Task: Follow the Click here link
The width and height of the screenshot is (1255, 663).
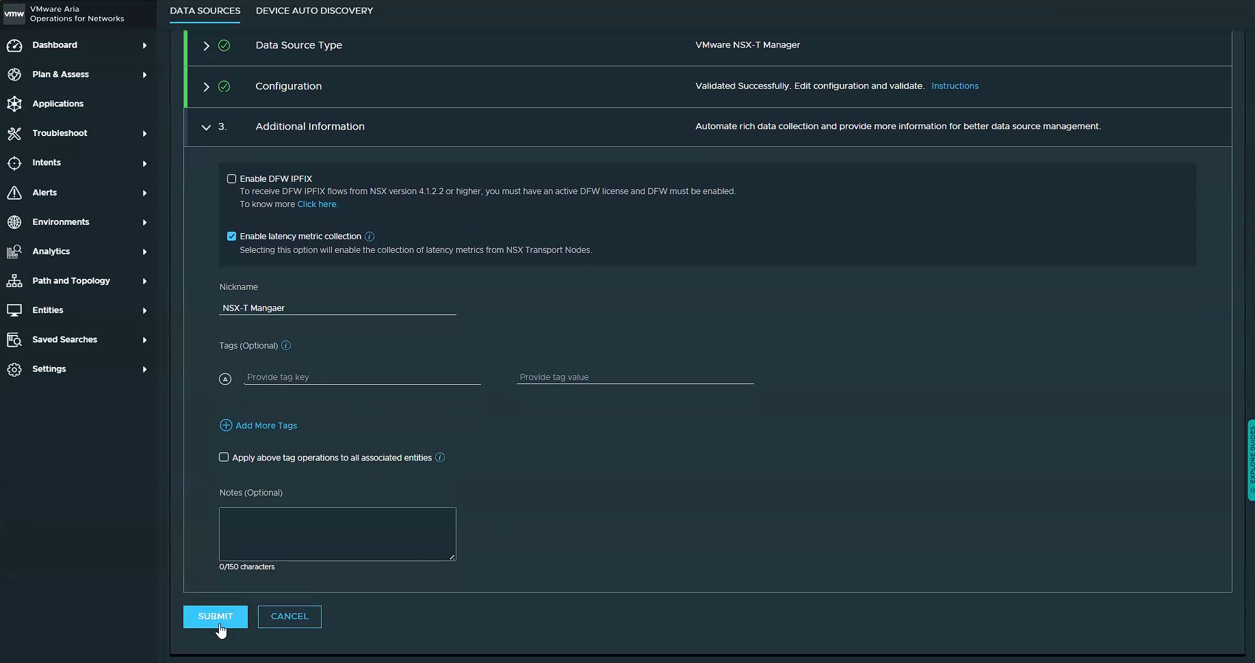Action: 318,204
